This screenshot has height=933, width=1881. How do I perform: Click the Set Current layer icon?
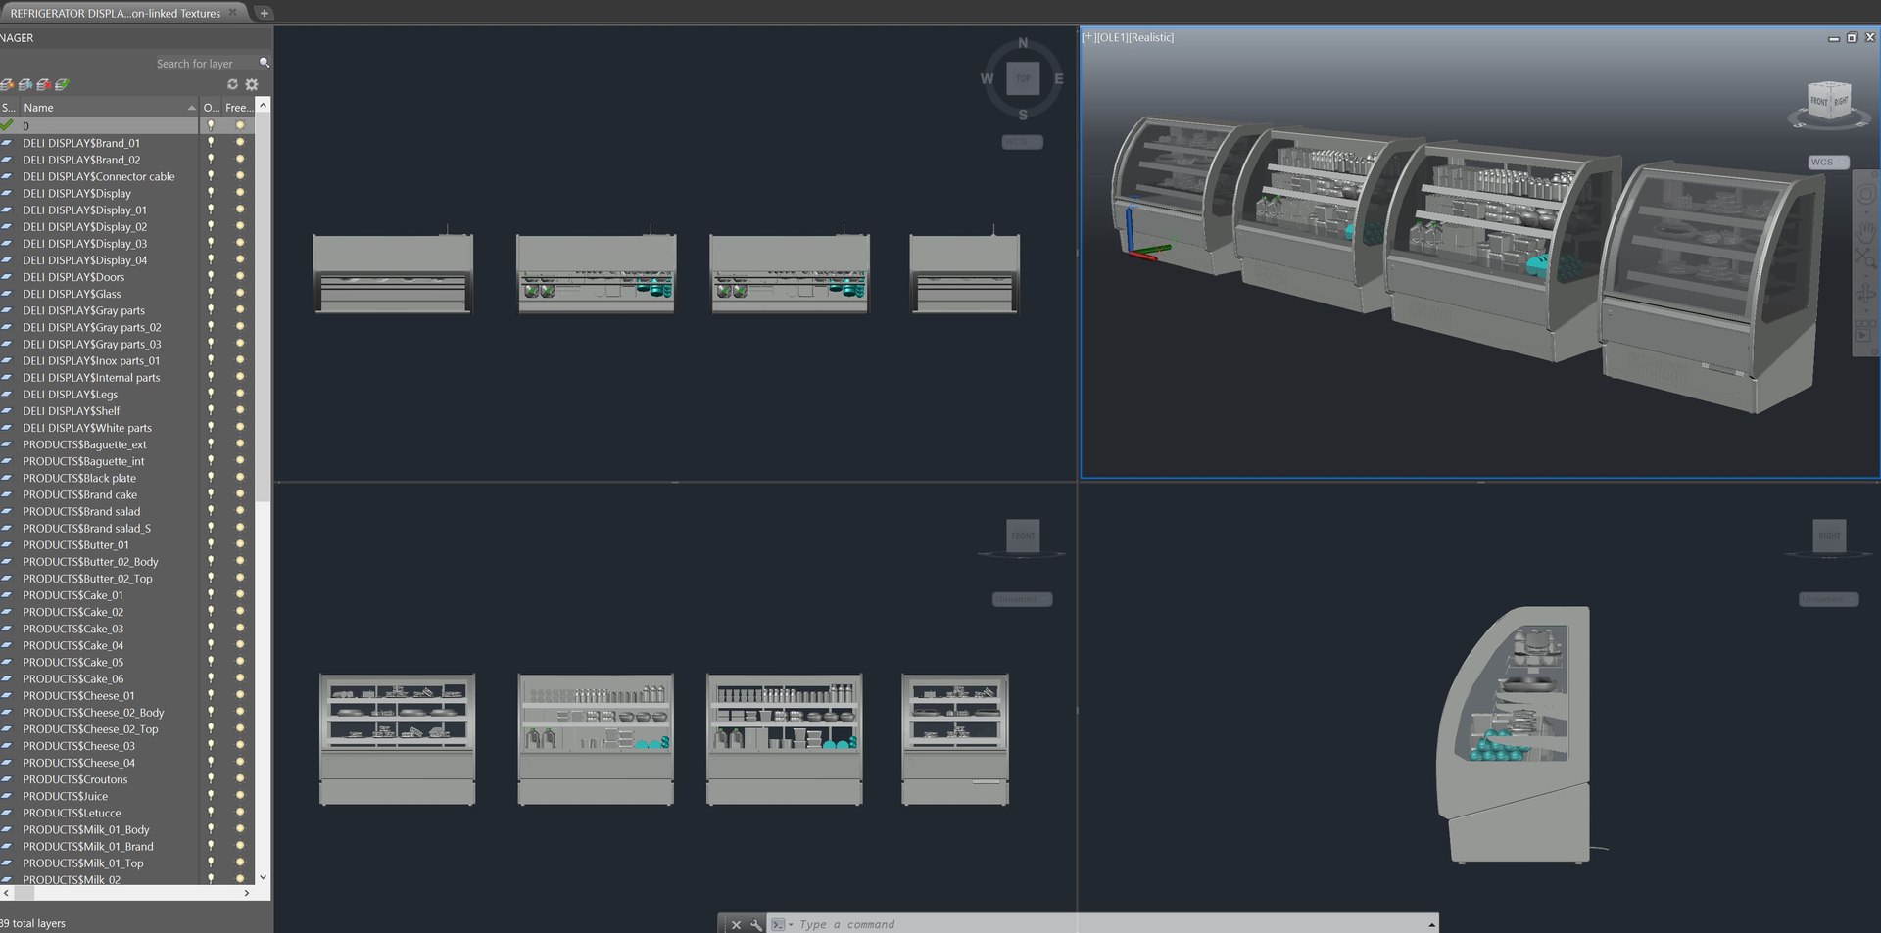pyautogui.click(x=62, y=85)
